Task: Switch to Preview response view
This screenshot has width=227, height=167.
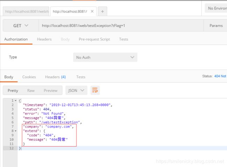Action: (x=51, y=90)
